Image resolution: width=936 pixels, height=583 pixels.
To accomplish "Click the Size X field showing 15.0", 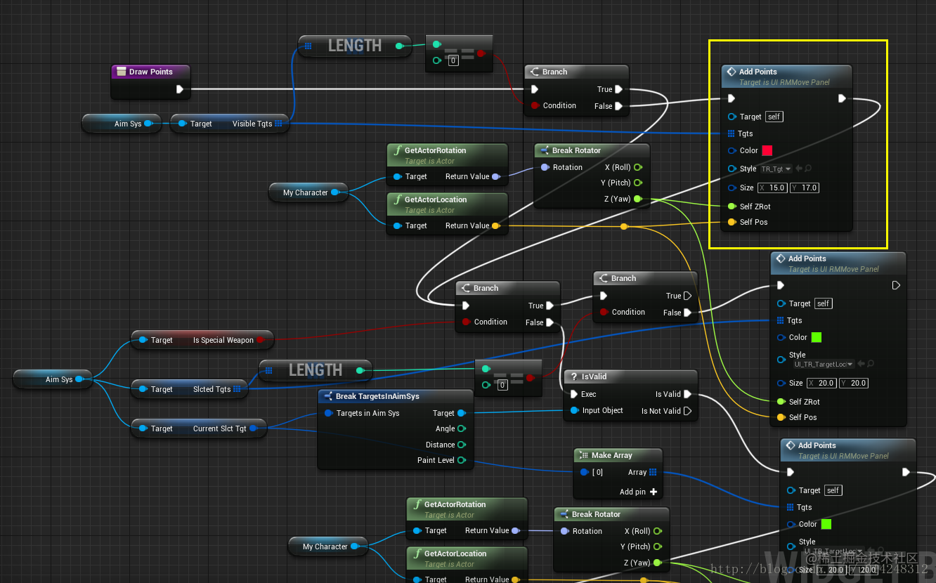I will coord(773,188).
